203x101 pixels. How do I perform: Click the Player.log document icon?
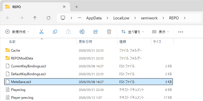point(8,90)
